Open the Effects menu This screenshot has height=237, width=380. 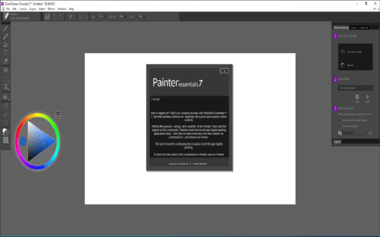(x=51, y=9)
